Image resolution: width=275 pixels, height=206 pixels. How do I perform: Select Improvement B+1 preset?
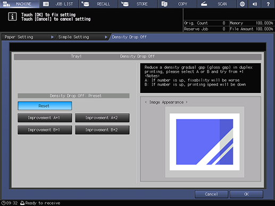[x=45, y=130]
